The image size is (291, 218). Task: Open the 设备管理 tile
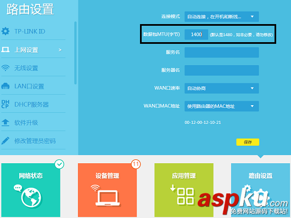pos(107,190)
